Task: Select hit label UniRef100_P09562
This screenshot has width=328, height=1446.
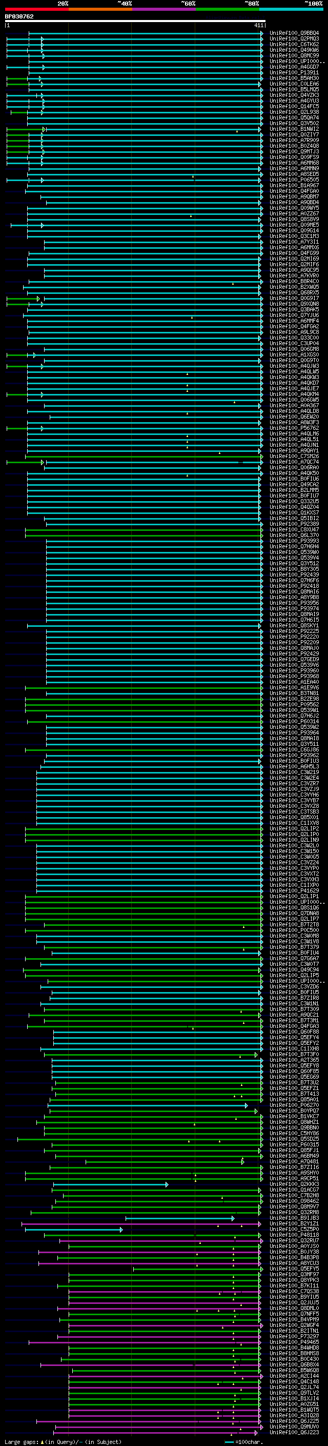Action: coord(294,704)
